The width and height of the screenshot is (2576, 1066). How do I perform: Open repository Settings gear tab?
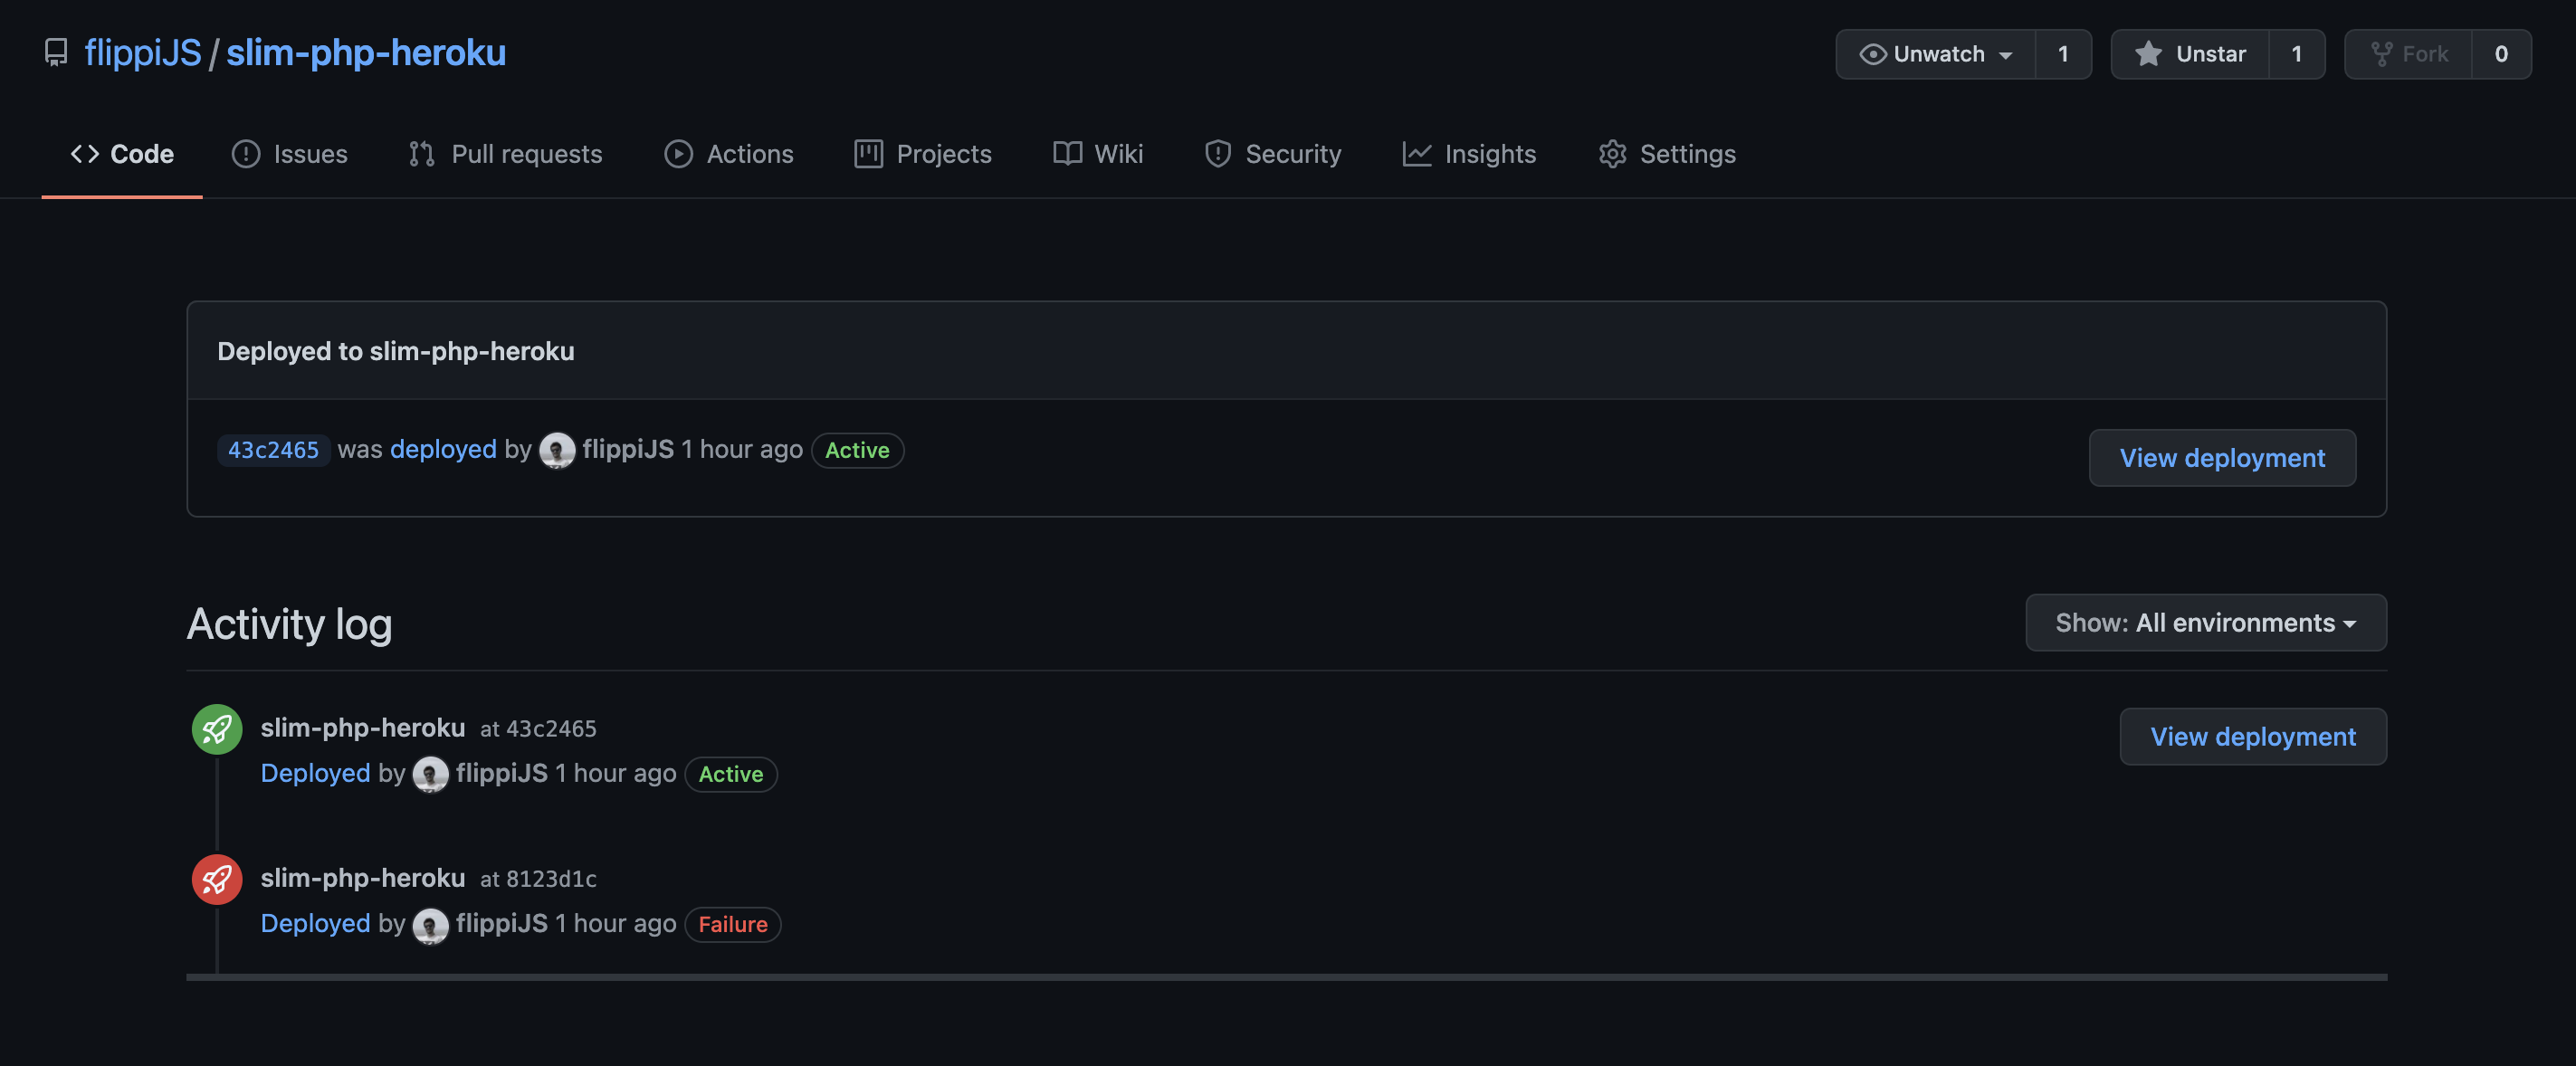click(1666, 154)
